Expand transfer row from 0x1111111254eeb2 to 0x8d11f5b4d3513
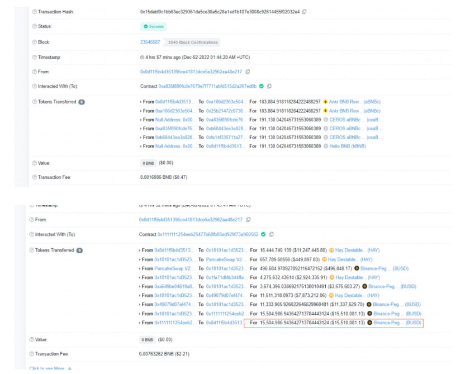Viewport: 465px width, 374px height. tap(139, 323)
